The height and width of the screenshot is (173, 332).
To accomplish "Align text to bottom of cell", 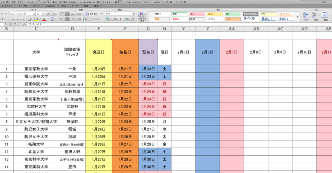I will click(x=73, y=14).
